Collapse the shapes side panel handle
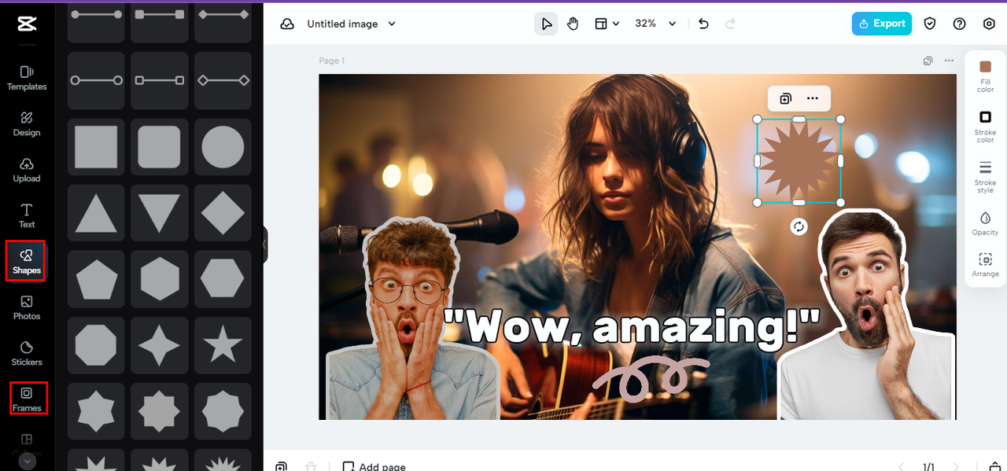The width and height of the screenshot is (1007, 471). (265, 245)
